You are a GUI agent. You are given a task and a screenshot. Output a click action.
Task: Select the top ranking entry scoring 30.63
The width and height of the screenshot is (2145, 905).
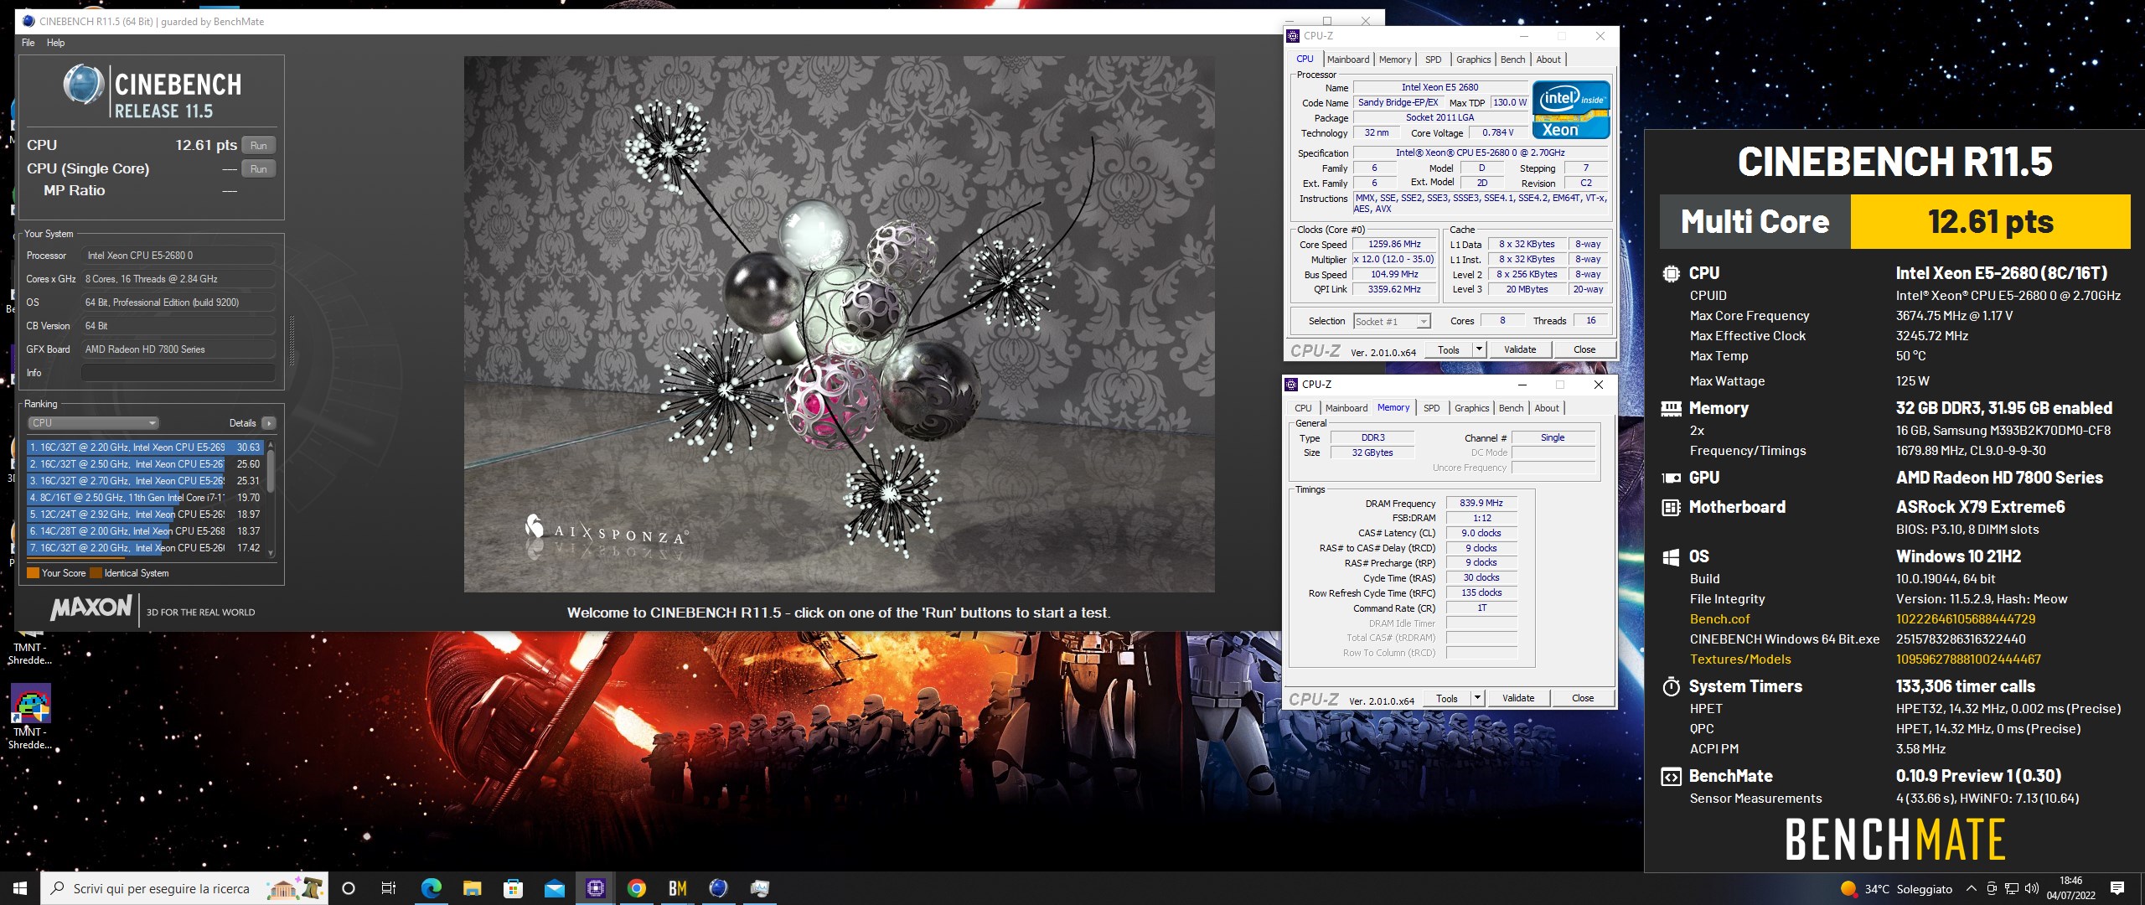click(x=145, y=447)
